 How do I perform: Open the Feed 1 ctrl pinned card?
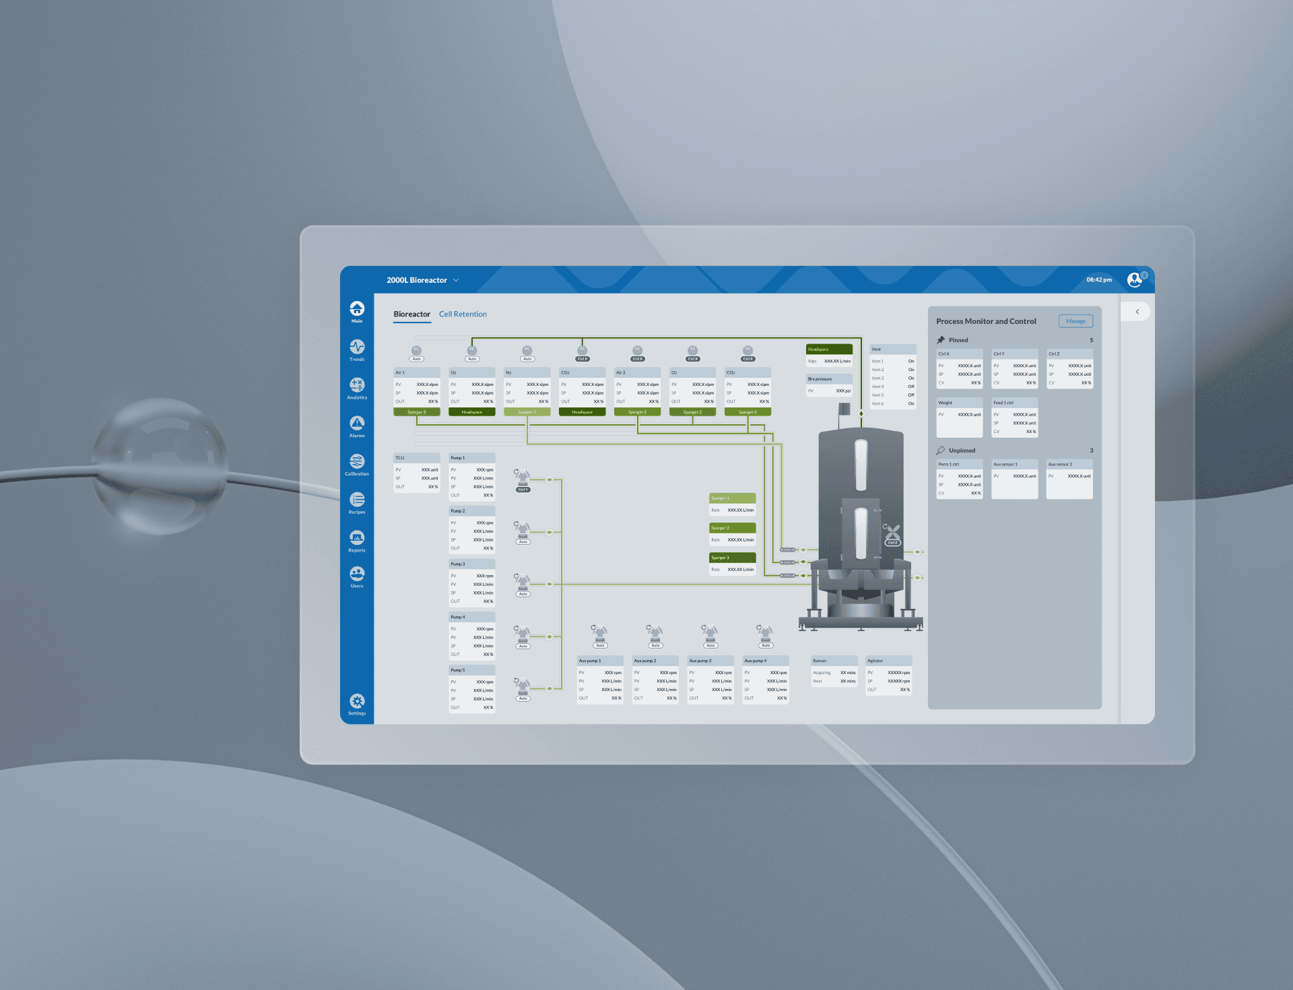pyautogui.click(x=1015, y=418)
